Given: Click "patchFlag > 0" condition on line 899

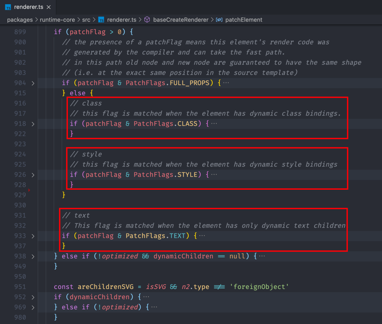Looking at the screenshot, I should coord(95,32).
